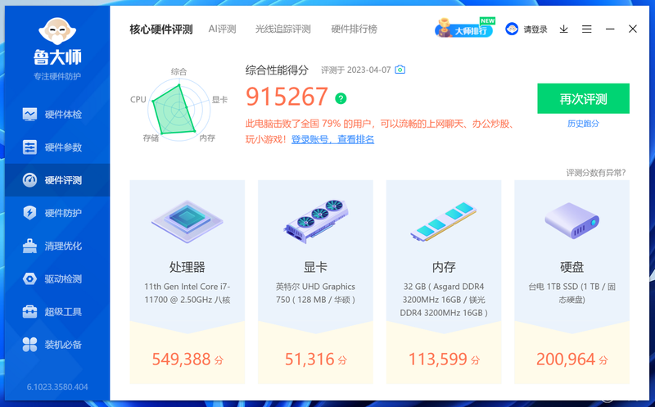Select the 硬件参数 sidebar icon
This screenshot has height=407, width=655.
[x=29, y=147]
